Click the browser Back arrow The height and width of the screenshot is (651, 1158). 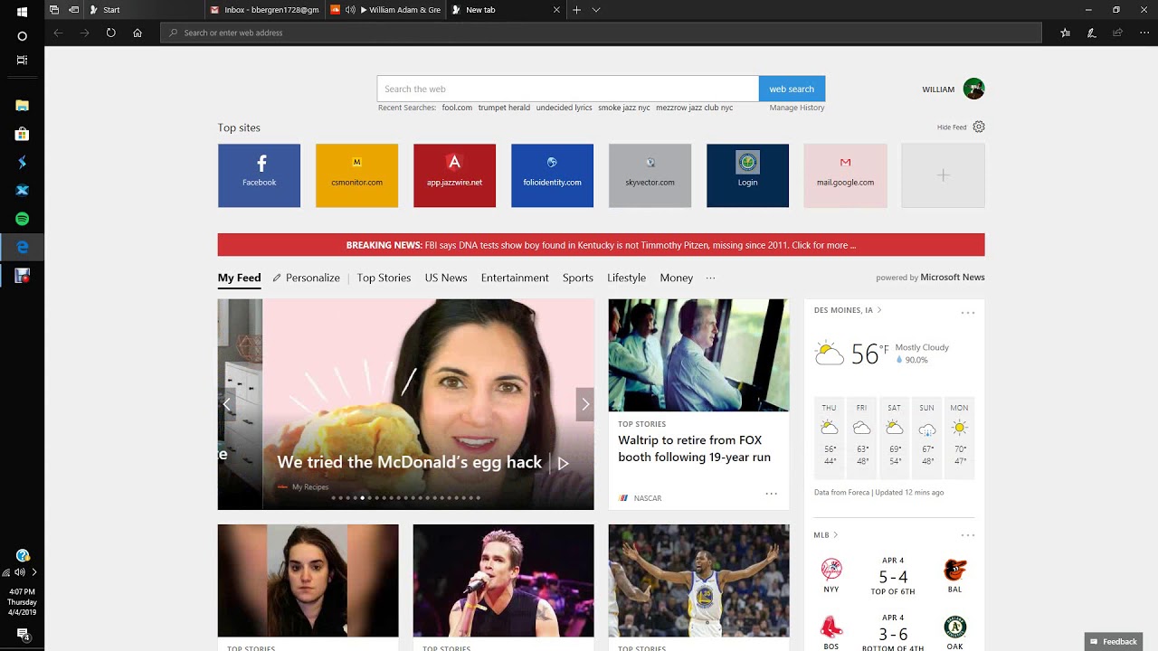(58, 33)
